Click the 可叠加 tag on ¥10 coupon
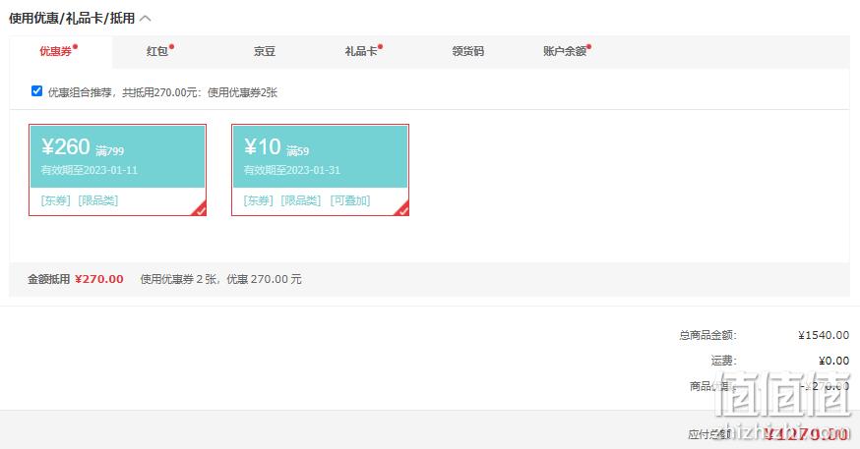This screenshot has width=860, height=449. (350, 200)
